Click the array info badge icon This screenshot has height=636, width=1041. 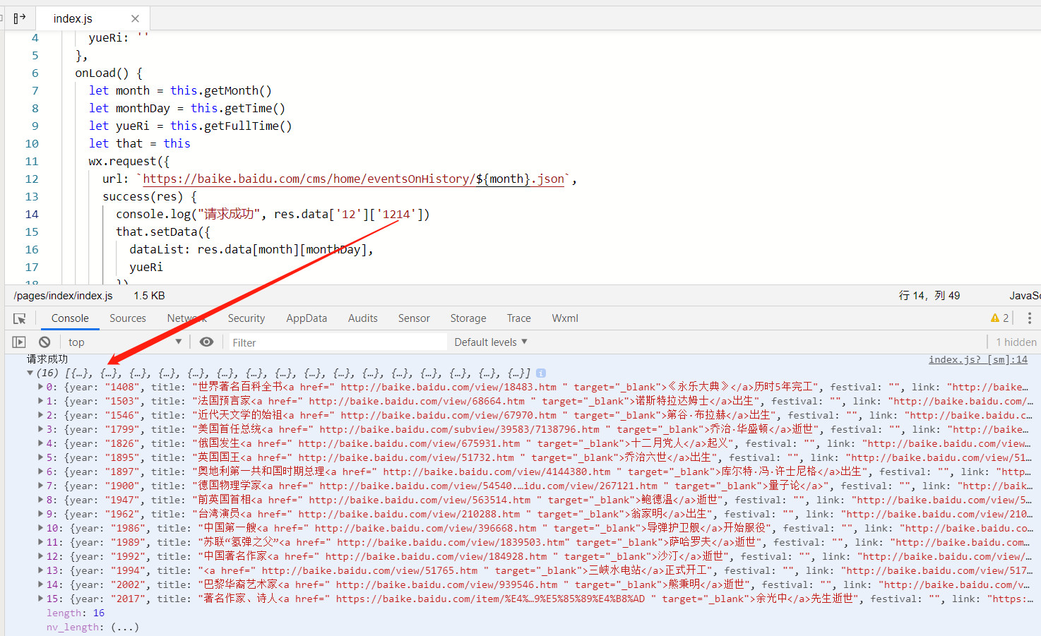pos(541,373)
